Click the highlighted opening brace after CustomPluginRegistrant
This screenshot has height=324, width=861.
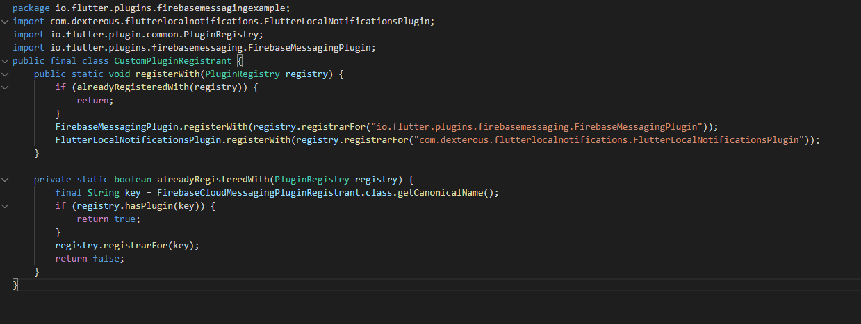pos(240,61)
